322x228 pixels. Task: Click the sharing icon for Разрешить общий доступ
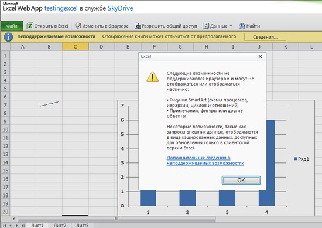click(x=138, y=26)
